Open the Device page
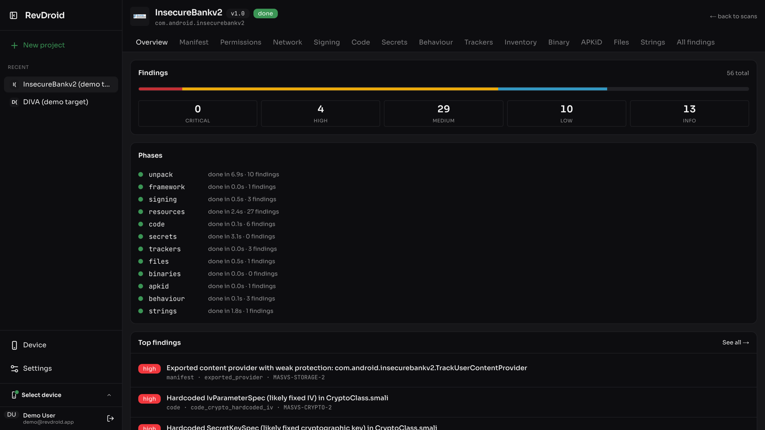The width and height of the screenshot is (765, 430). pos(61,345)
